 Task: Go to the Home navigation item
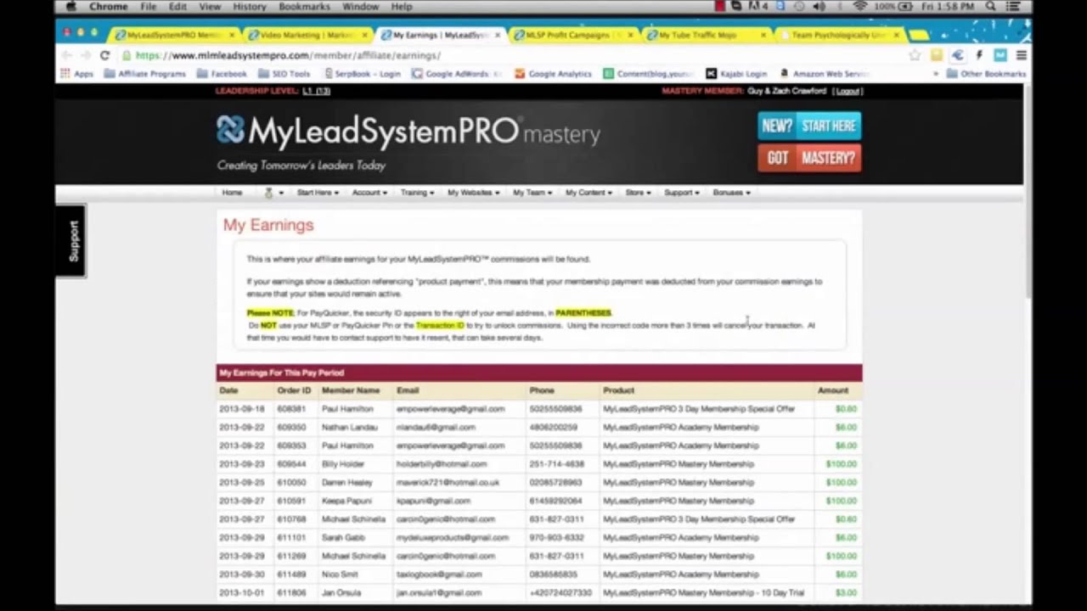tap(232, 193)
